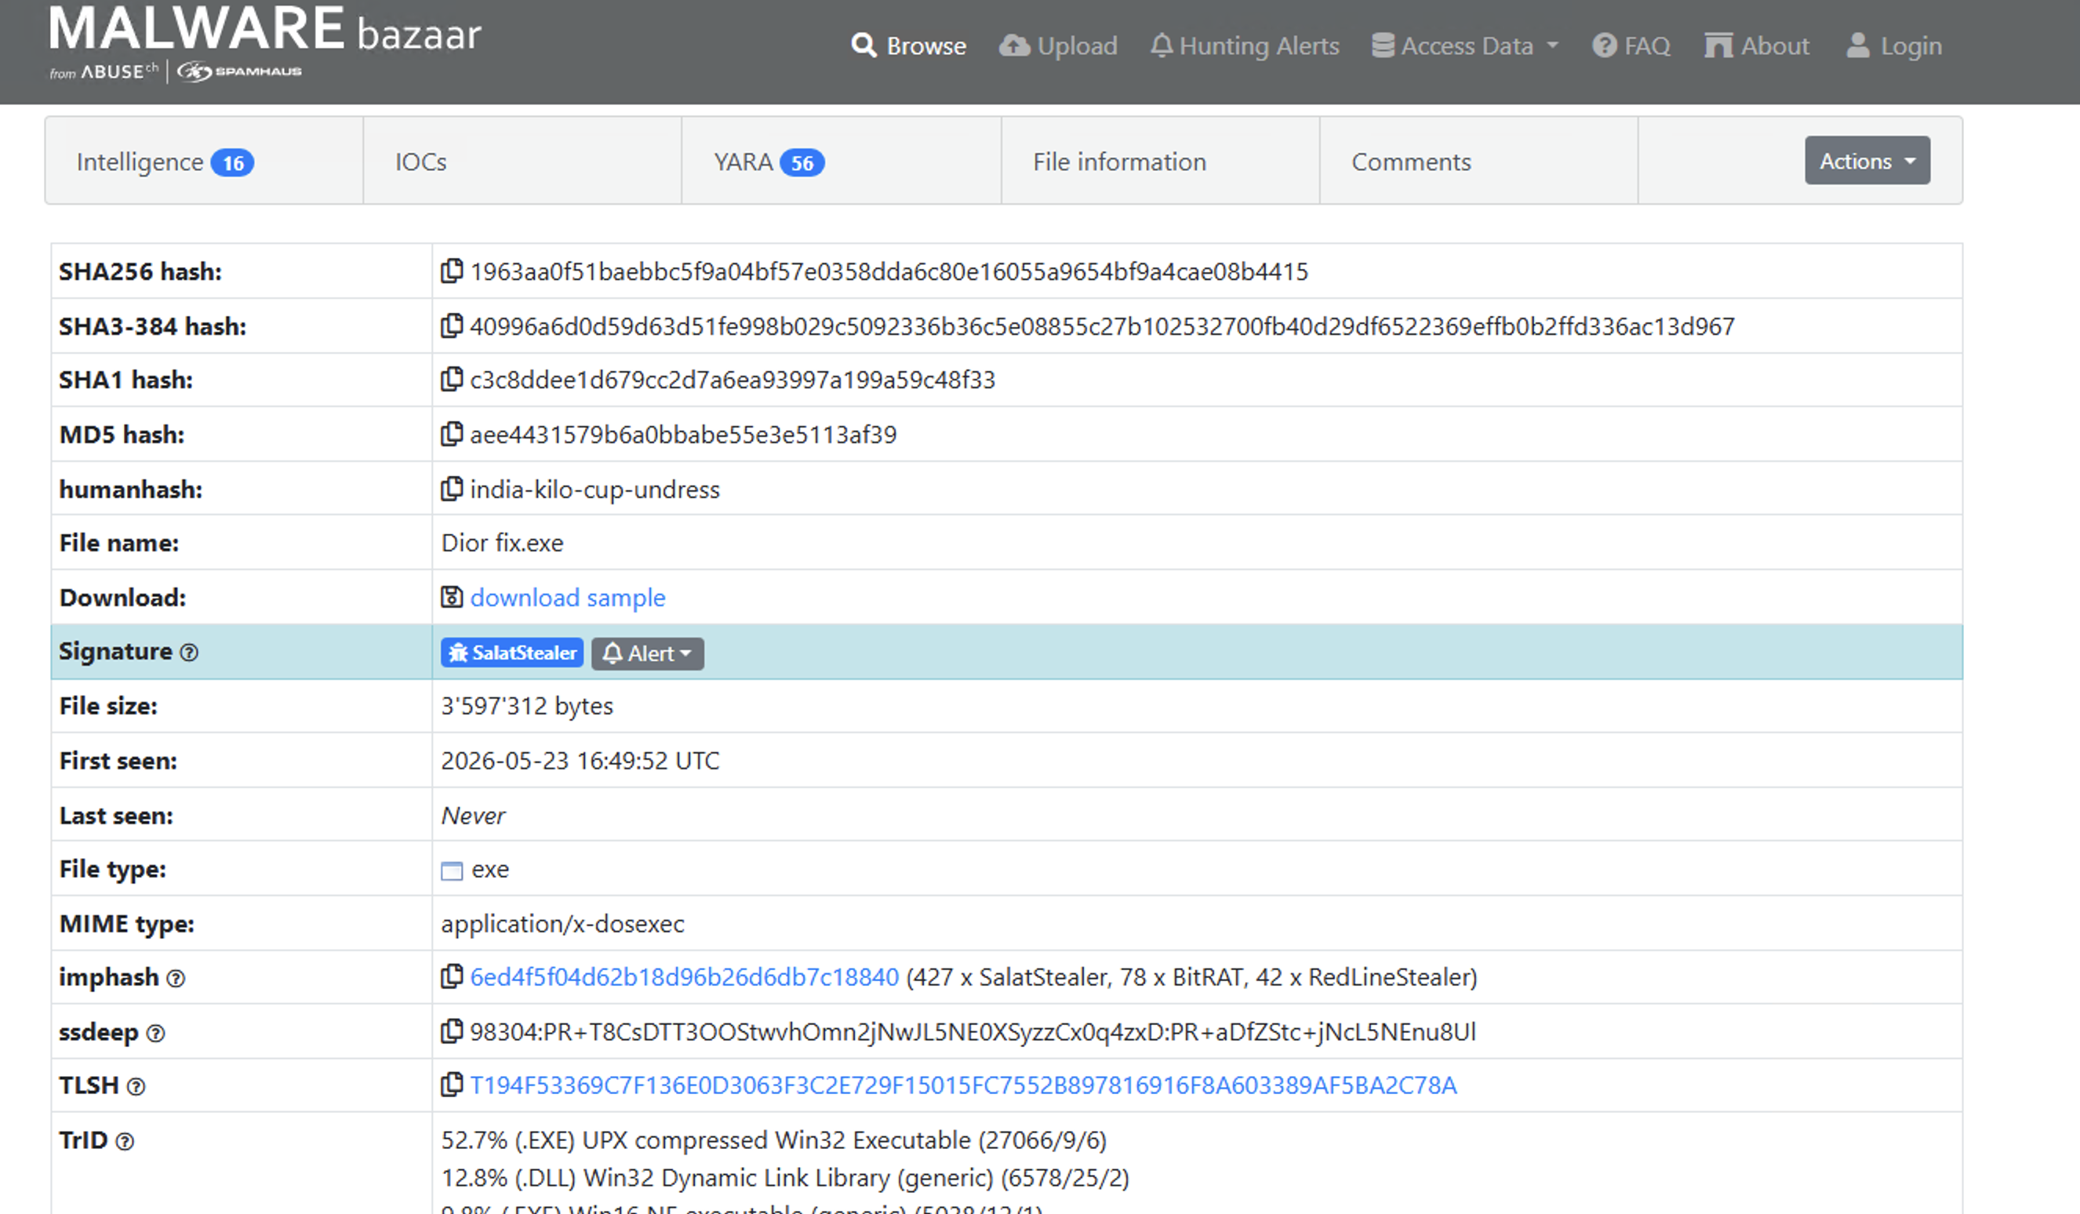The image size is (2080, 1214).
Task: Click the Hunting Alerts bell icon
Action: 1162,45
